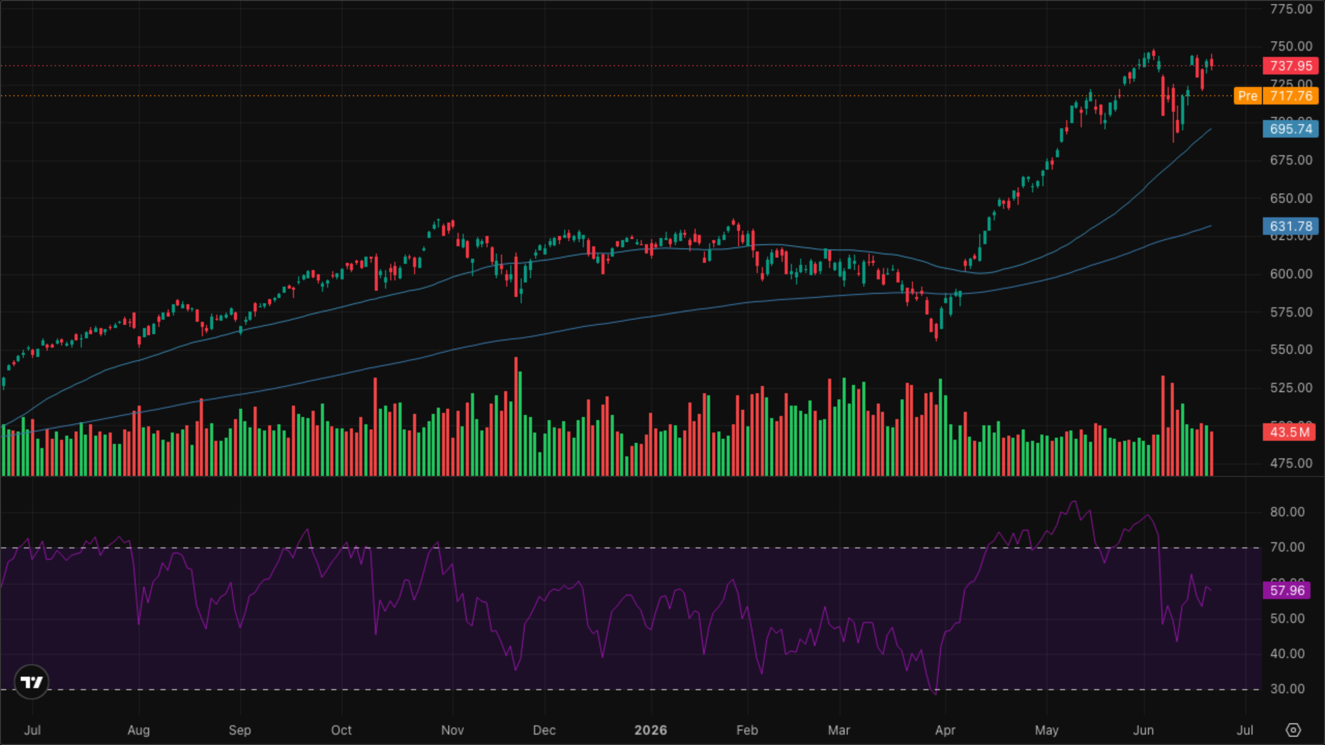Click the May label on time axis

(x=1047, y=730)
